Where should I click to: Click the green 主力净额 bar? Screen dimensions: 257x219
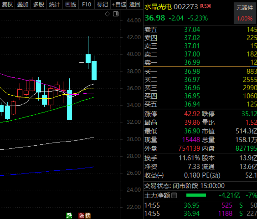tap(196, 195)
